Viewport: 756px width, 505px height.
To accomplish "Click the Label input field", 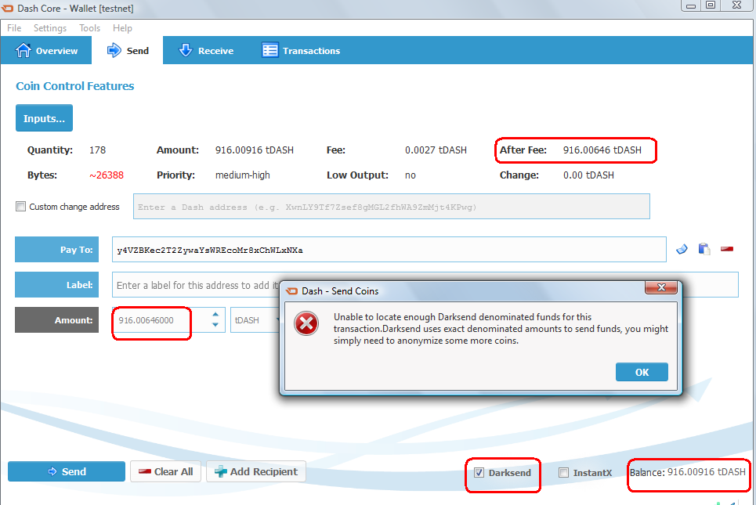I will click(425, 285).
